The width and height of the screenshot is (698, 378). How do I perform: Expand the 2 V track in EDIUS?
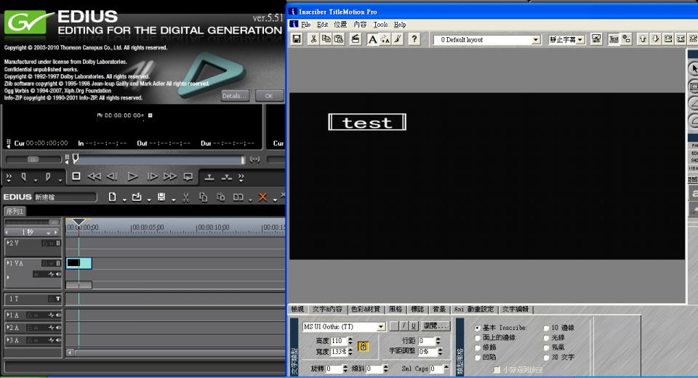pyautogui.click(x=8, y=243)
